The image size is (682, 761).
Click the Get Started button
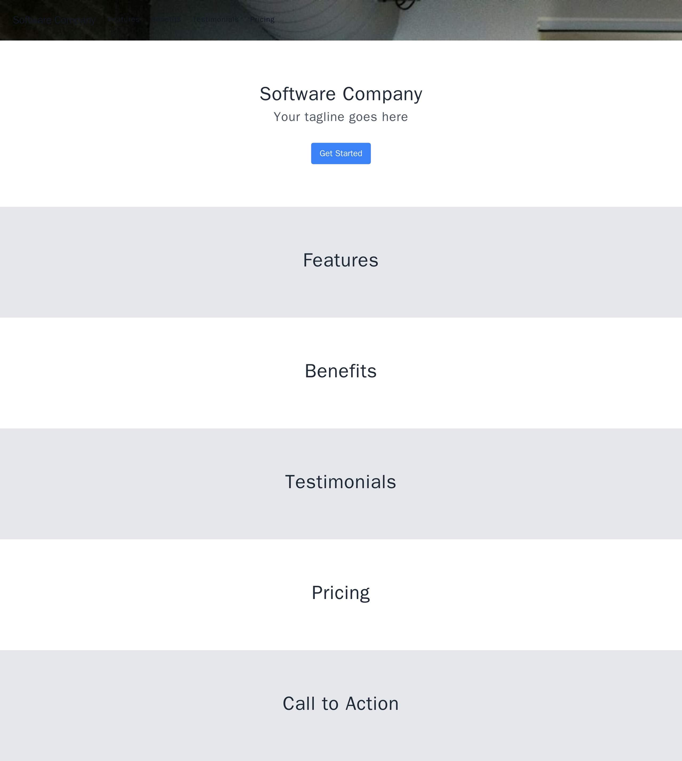340,153
